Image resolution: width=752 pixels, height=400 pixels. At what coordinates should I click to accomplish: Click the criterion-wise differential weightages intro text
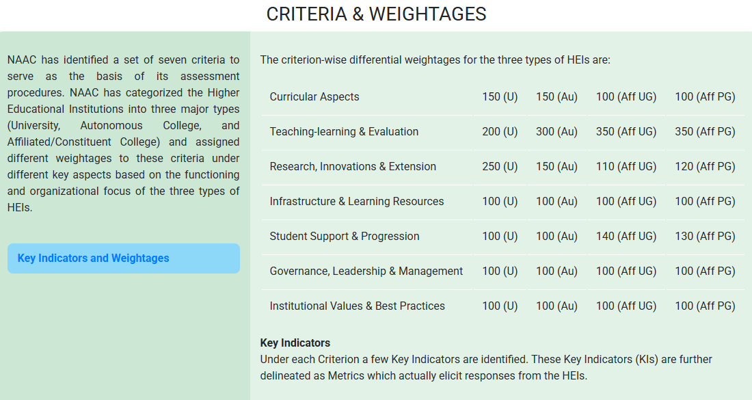point(435,60)
